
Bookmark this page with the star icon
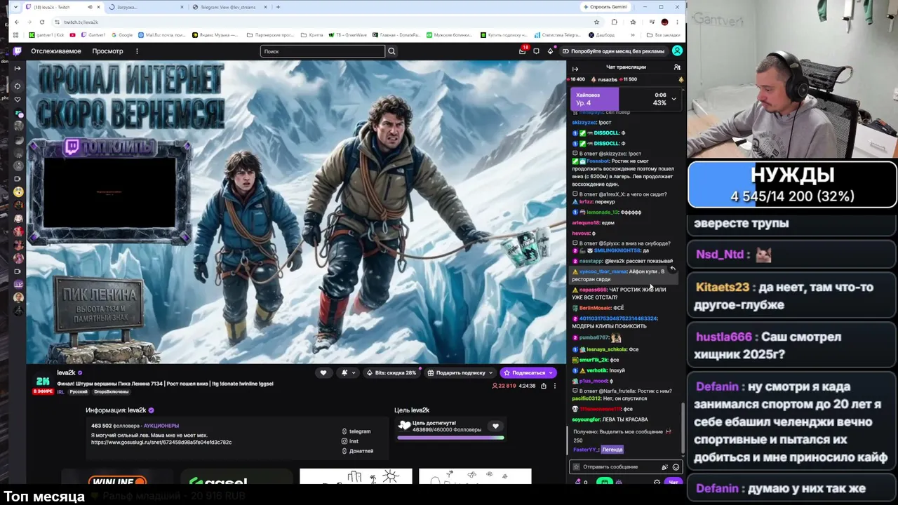point(596,22)
